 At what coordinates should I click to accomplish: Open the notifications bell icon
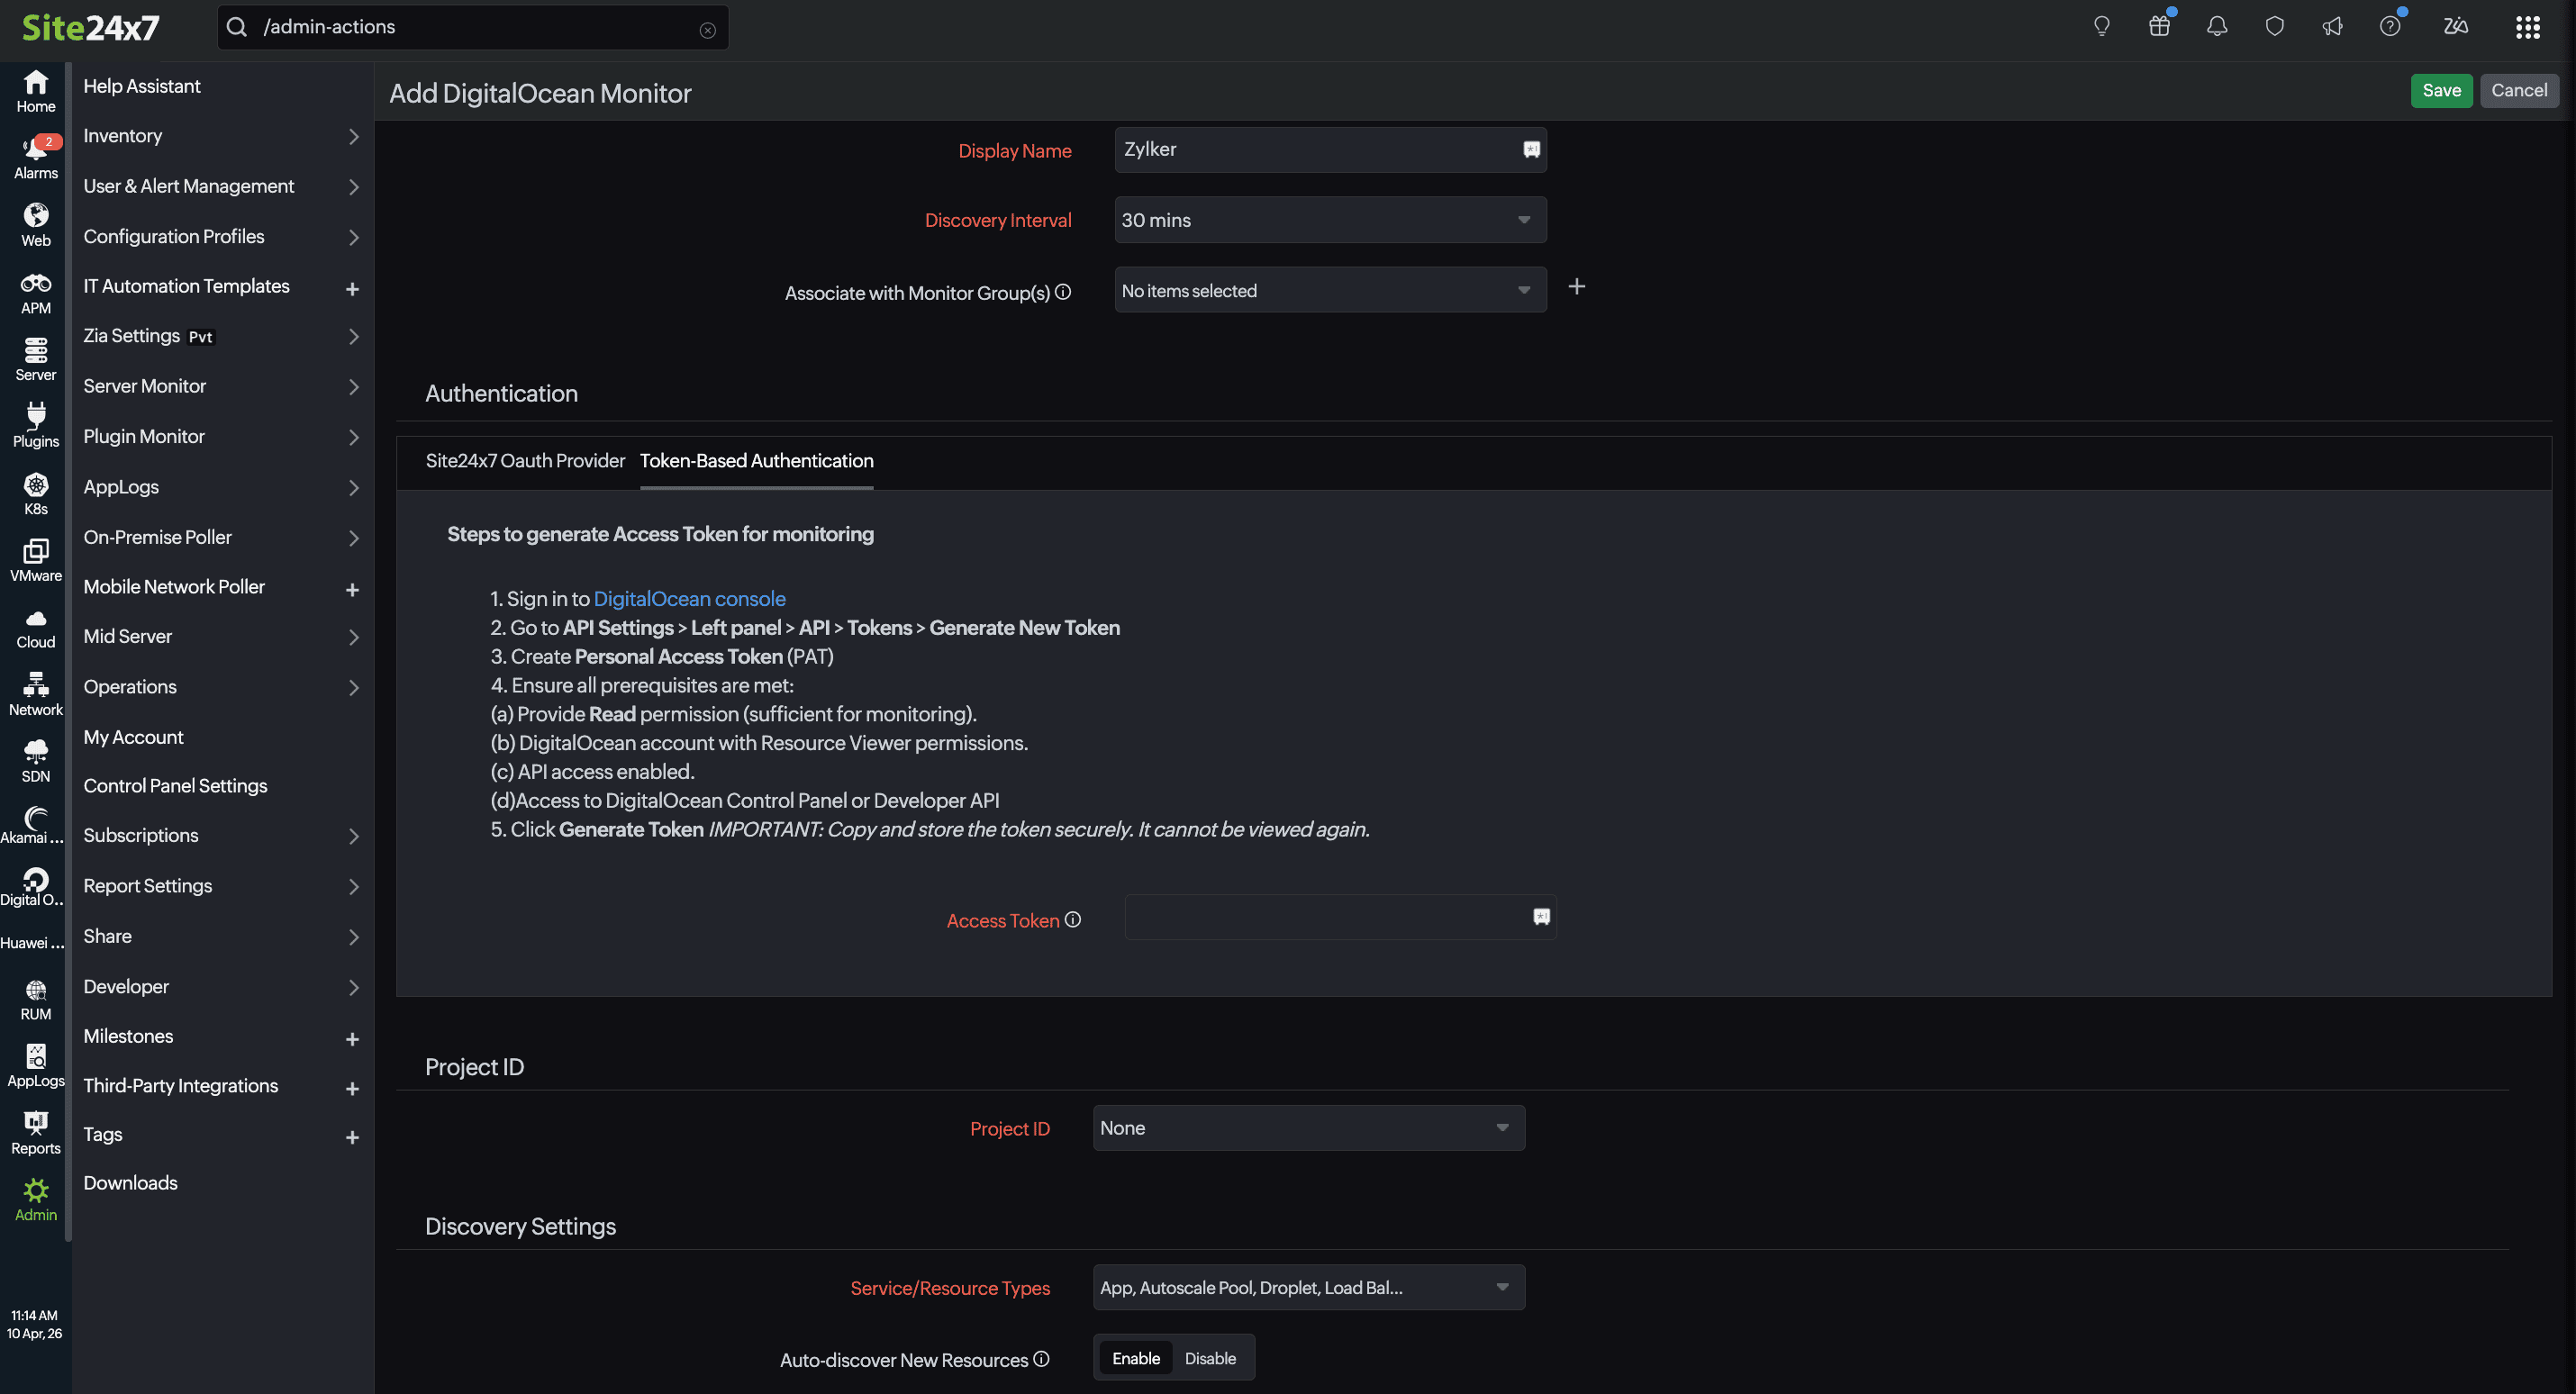point(2216,26)
